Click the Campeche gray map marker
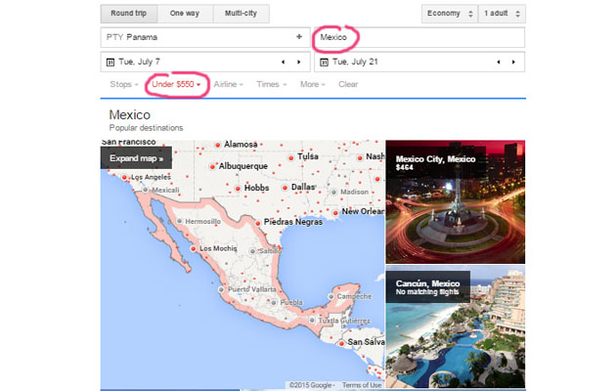 tap(331, 297)
